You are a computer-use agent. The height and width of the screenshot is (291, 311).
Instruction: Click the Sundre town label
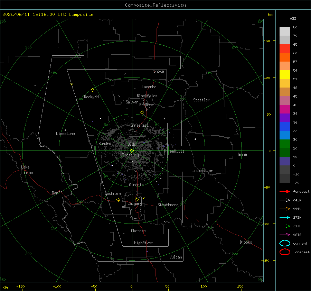[105, 143]
